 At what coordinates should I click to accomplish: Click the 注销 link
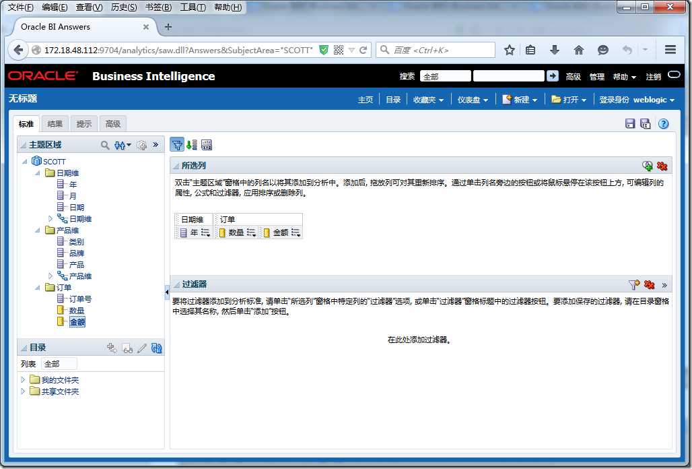pyautogui.click(x=653, y=77)
